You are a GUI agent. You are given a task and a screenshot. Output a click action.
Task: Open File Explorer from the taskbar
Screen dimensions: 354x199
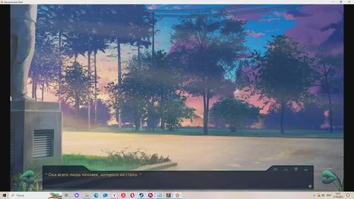click(87, 195)
